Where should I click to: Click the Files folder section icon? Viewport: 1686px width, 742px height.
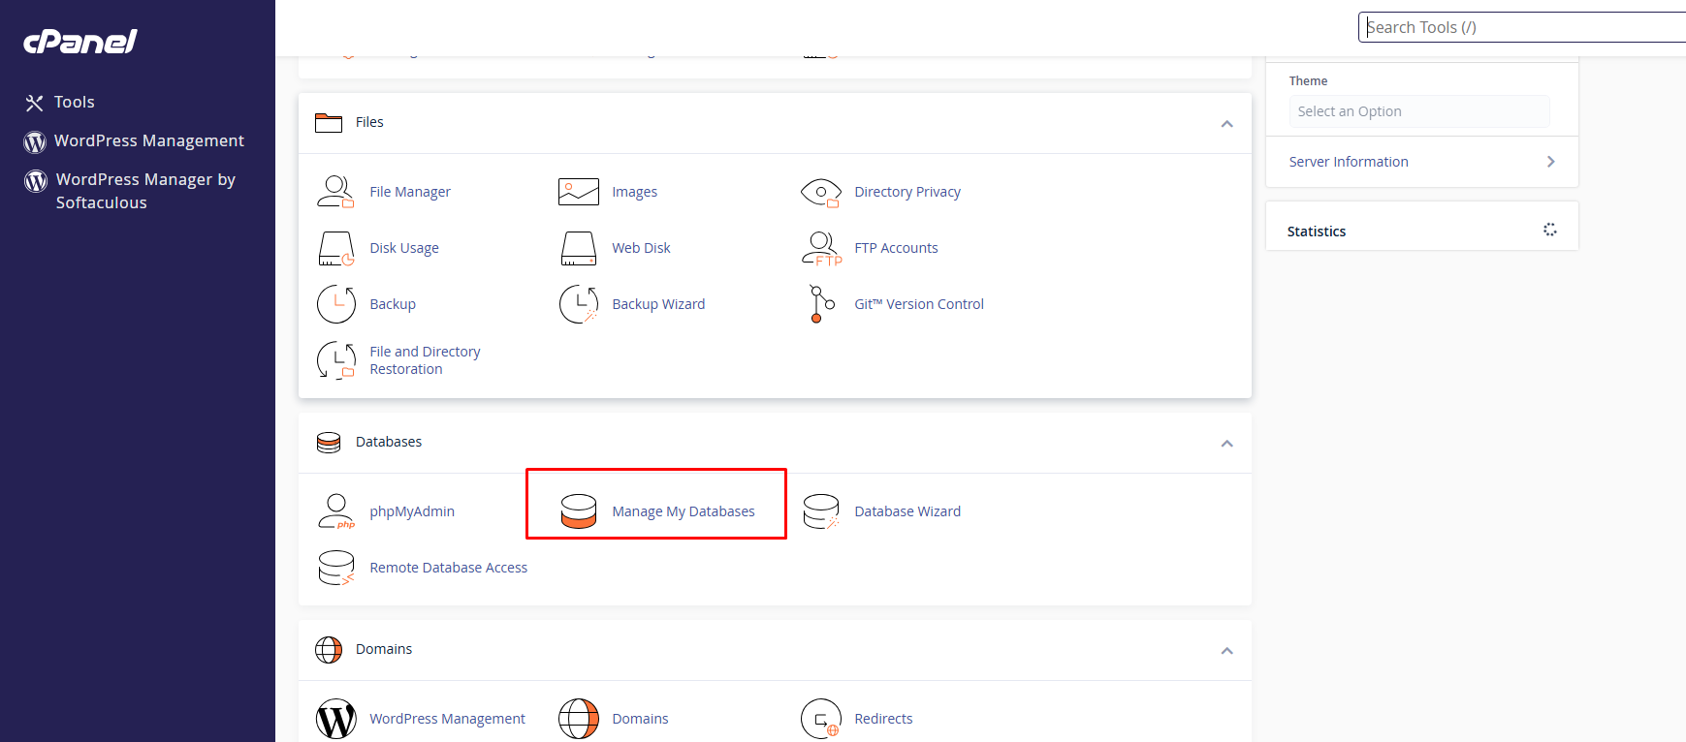coord(329,123)
